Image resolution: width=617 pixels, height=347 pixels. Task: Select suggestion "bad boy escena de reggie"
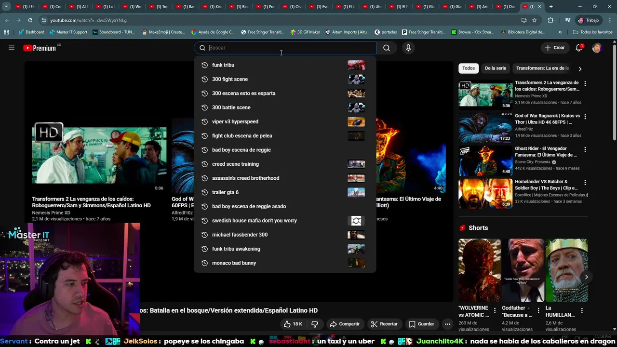coord(284,150)
